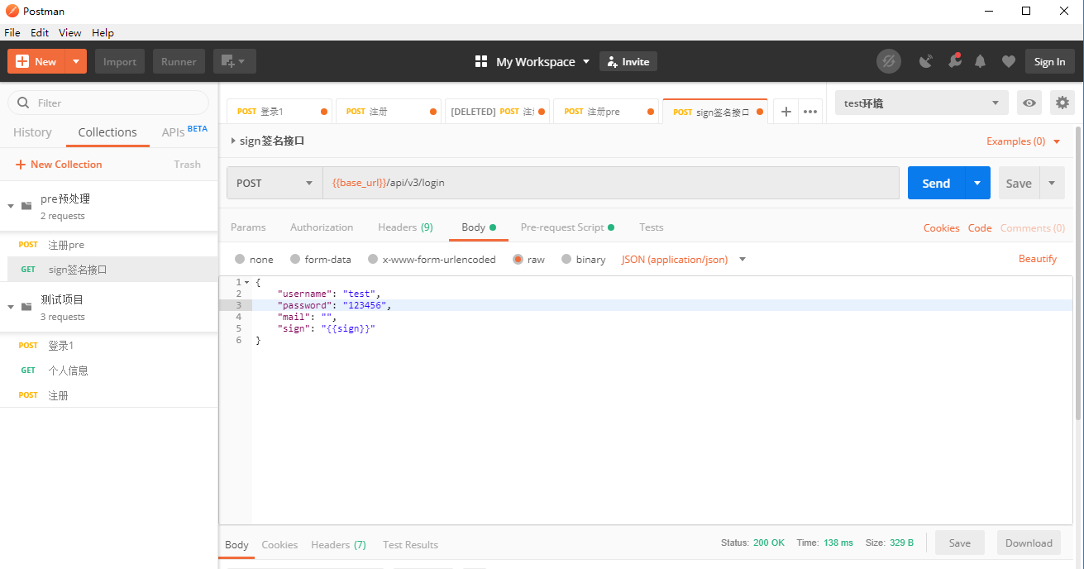Open the response Test Results tab
This screenshot has height=569, width=1084.
click(410, 545)
